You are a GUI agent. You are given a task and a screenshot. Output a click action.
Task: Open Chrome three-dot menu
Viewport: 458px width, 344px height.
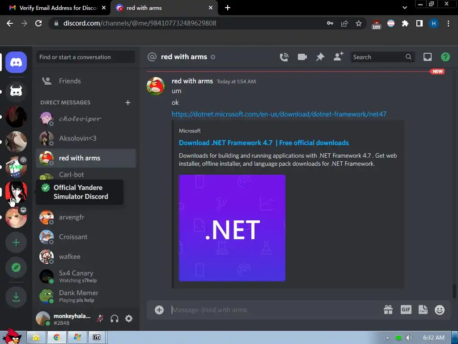point(448,23)
